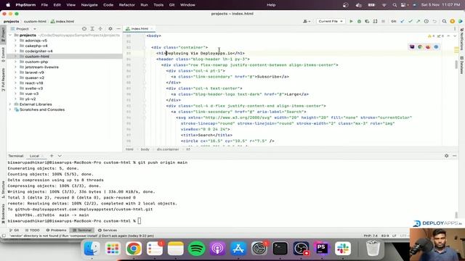The height and width of the screenshot is (261, 465).
Task: Expand the adonisjs-v5 folder
Action: (15, 41)
